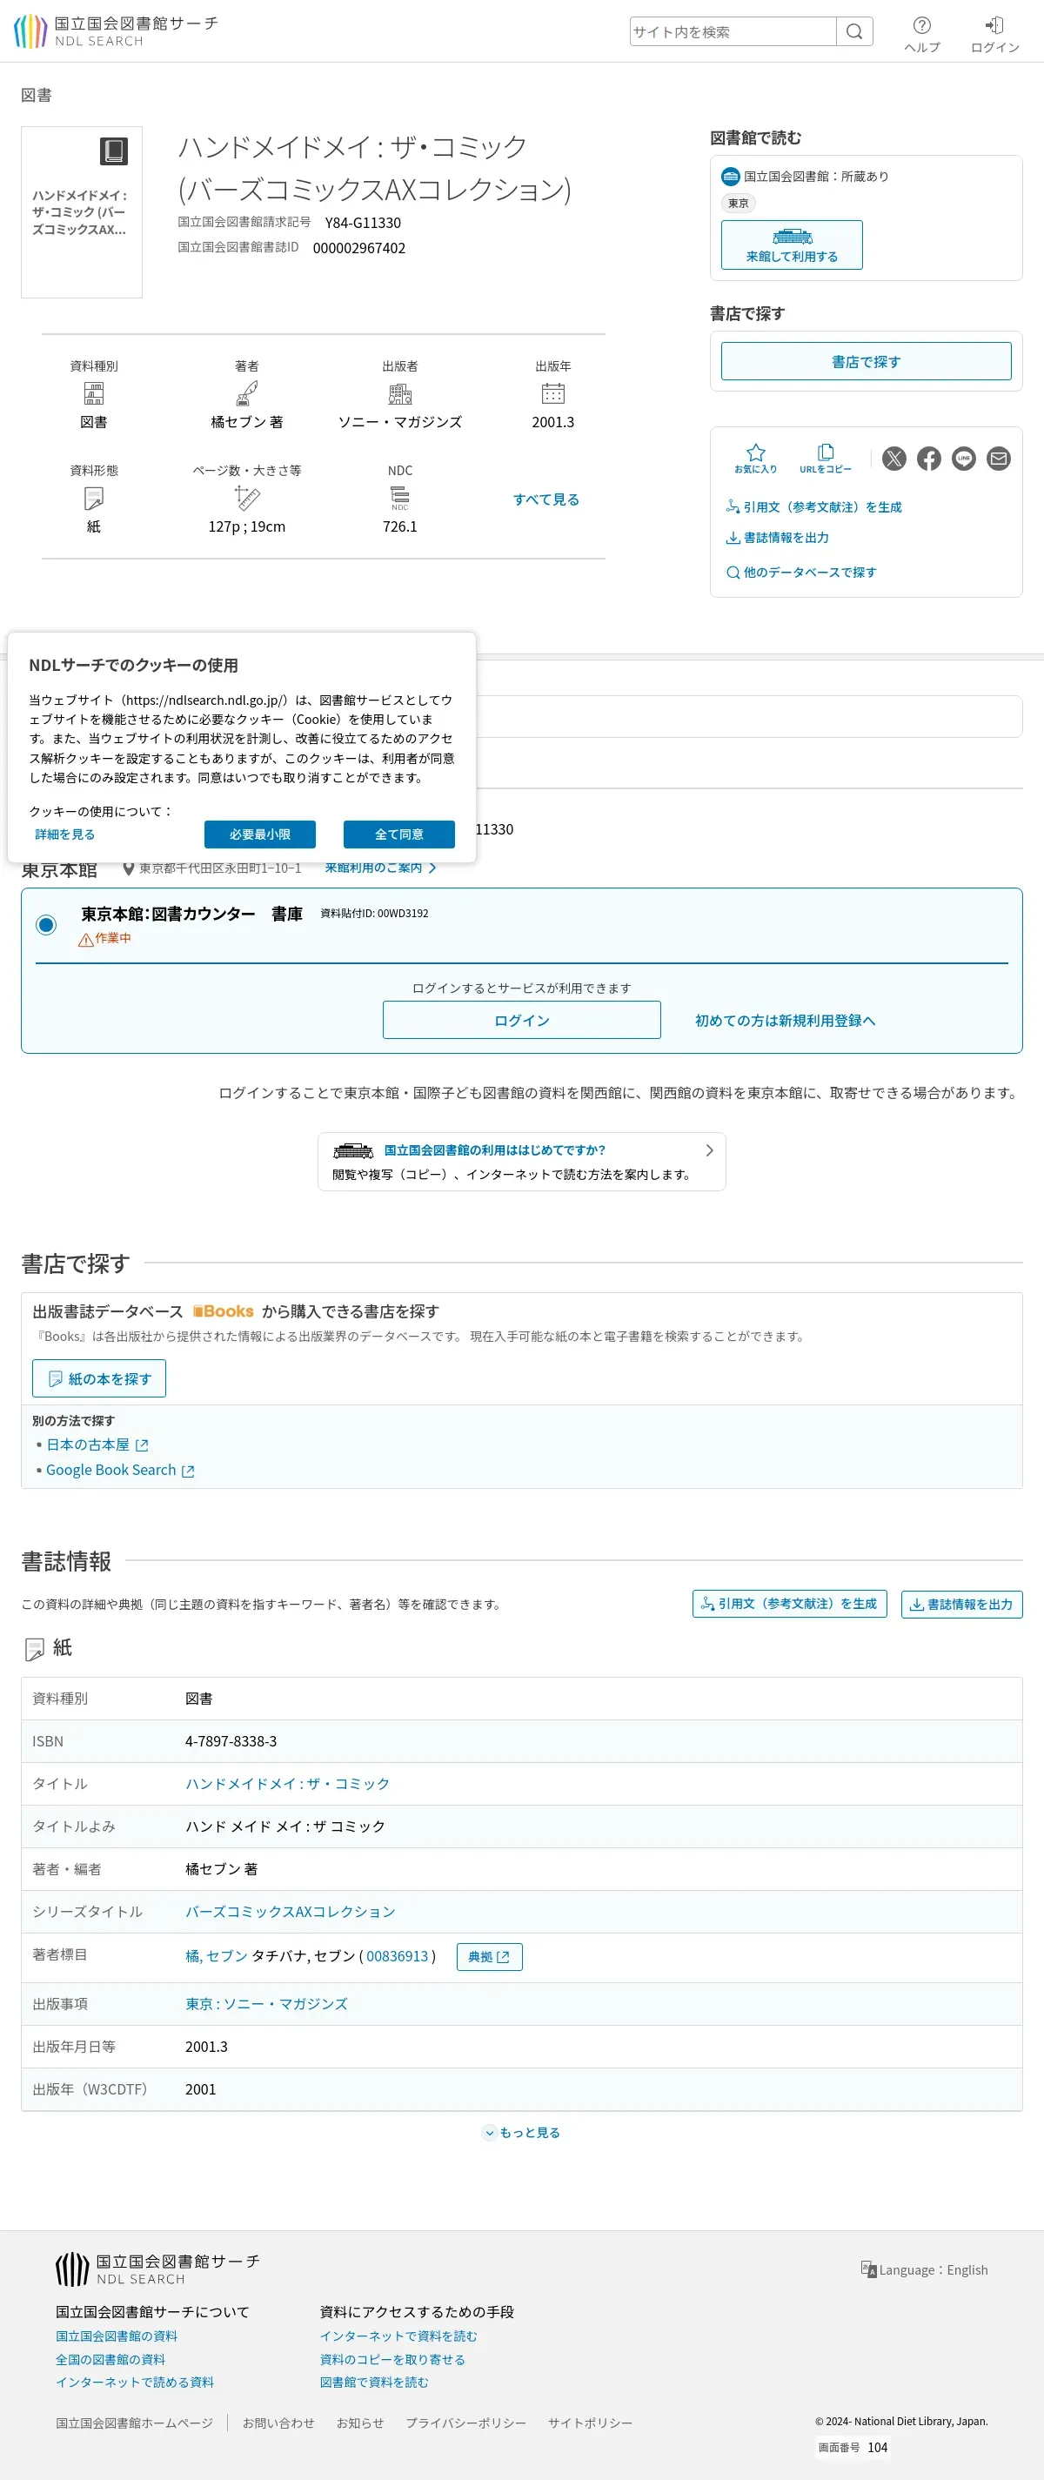Click the 来館して利用する button
Viewport: 1044px width, 2480px height.
pyautogui.click(x=792, y=245)
